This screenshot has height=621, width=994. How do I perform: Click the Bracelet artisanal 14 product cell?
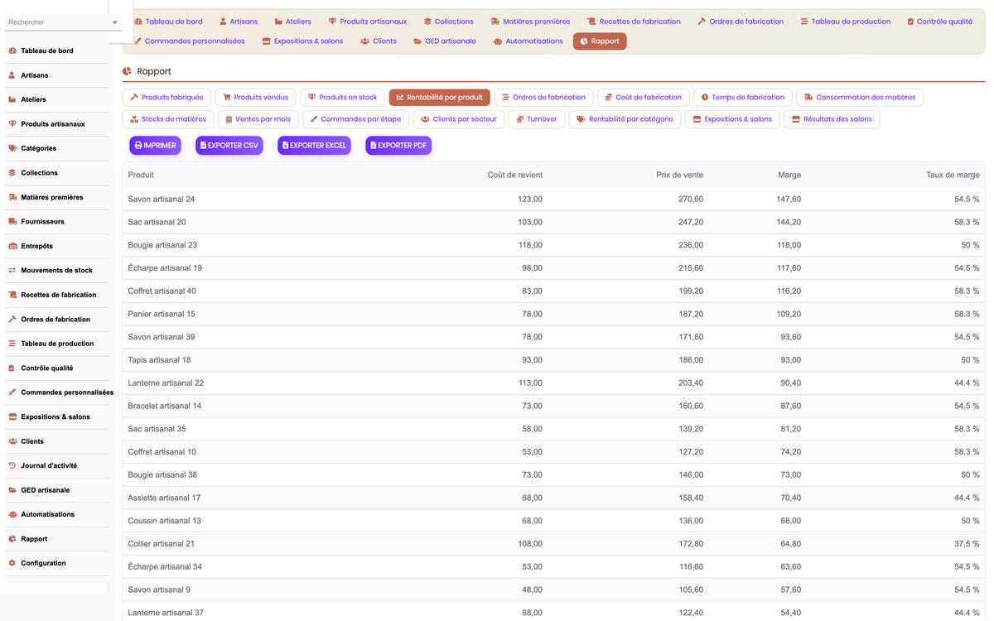click(x=165, y=406)
